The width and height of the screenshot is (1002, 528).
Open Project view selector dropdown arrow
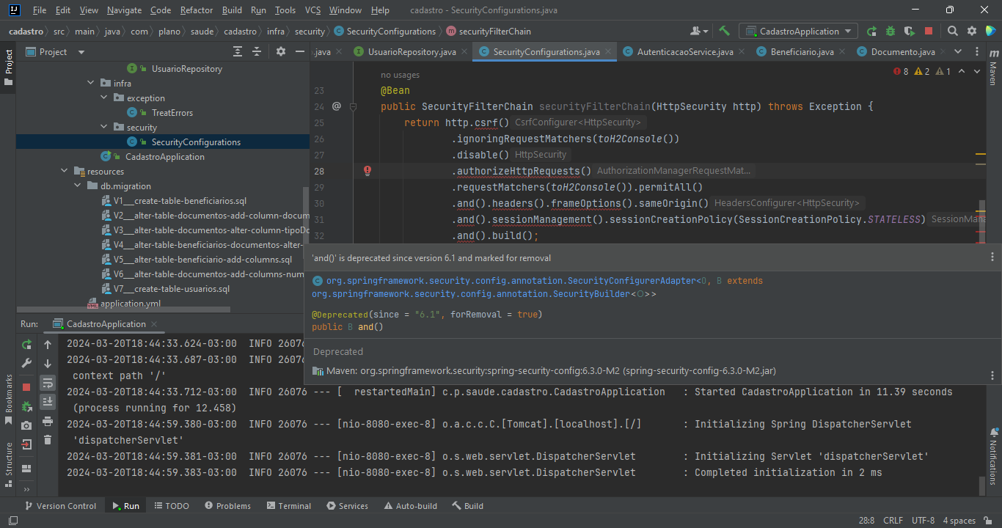[81, 52]
